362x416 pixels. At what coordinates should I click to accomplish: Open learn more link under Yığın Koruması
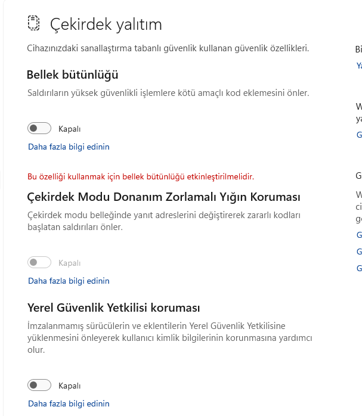click(69, 281)
